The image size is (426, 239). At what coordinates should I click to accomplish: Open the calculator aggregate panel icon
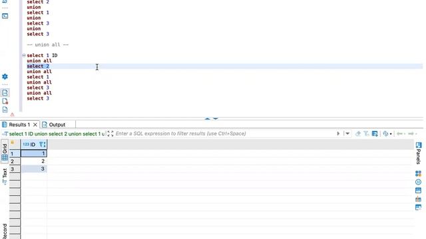point(418,191)
